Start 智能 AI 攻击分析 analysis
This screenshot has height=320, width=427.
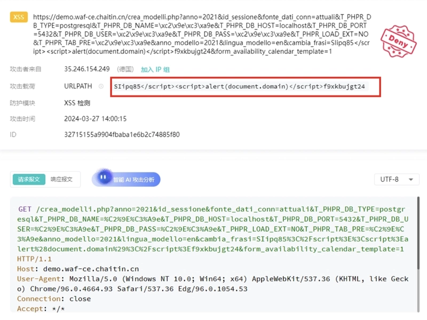126,179
